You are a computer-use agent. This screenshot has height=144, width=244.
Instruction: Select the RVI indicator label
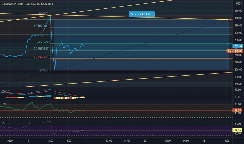4,104
